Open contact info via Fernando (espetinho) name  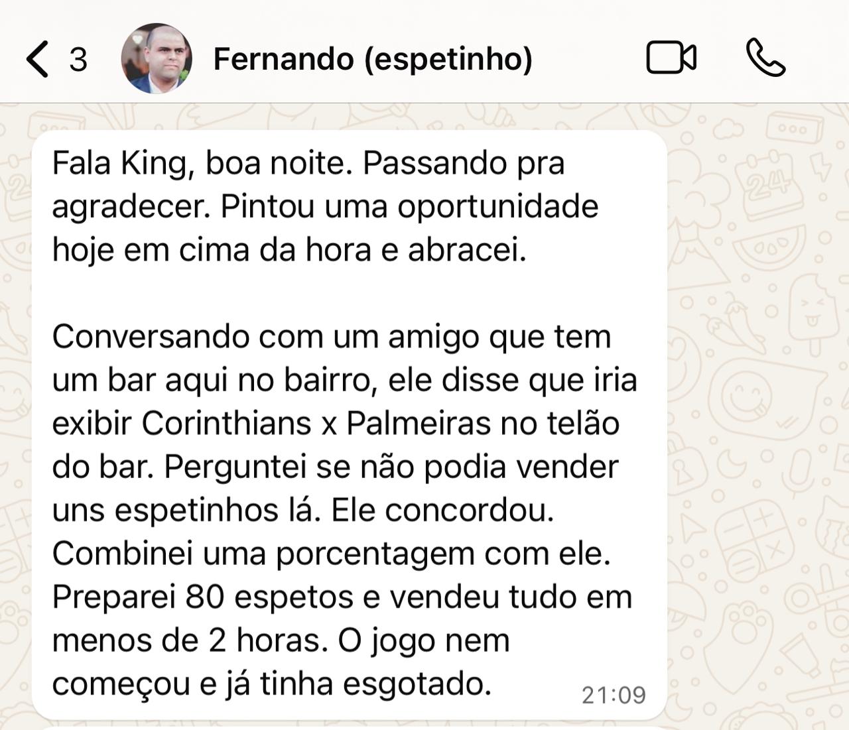click(373, 59)
